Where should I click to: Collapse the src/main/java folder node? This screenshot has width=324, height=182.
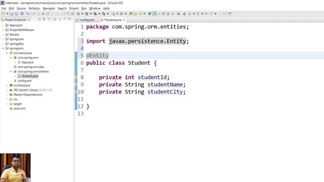[7, 53]
